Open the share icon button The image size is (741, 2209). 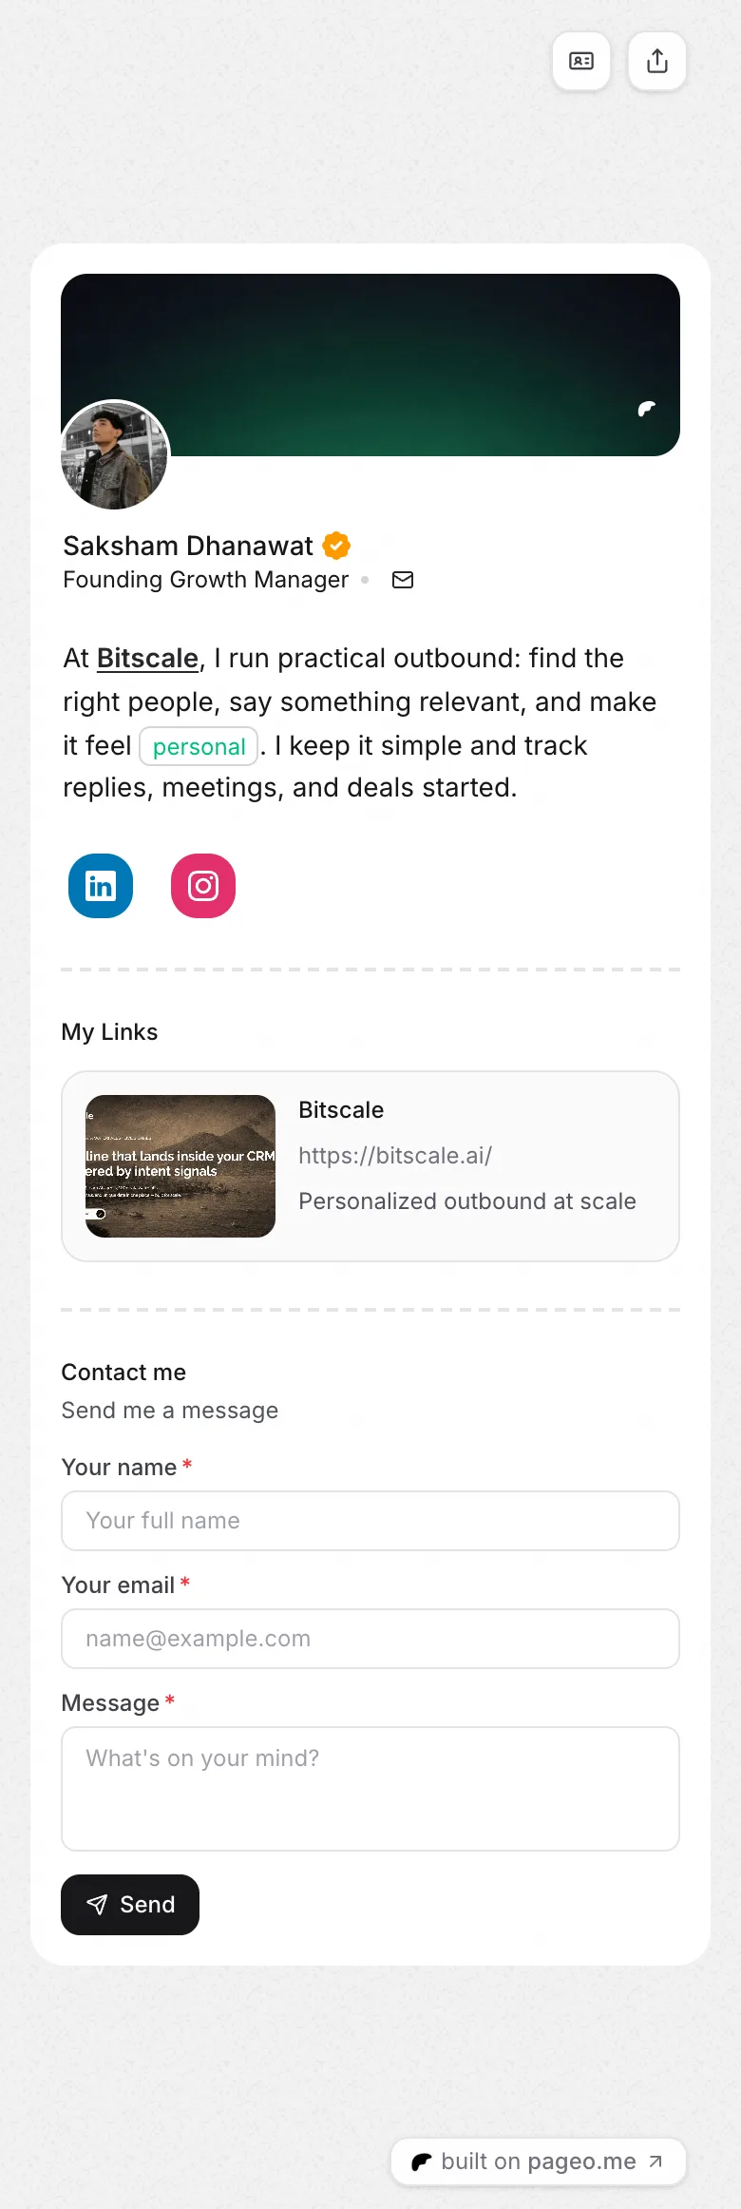point(657,61)
